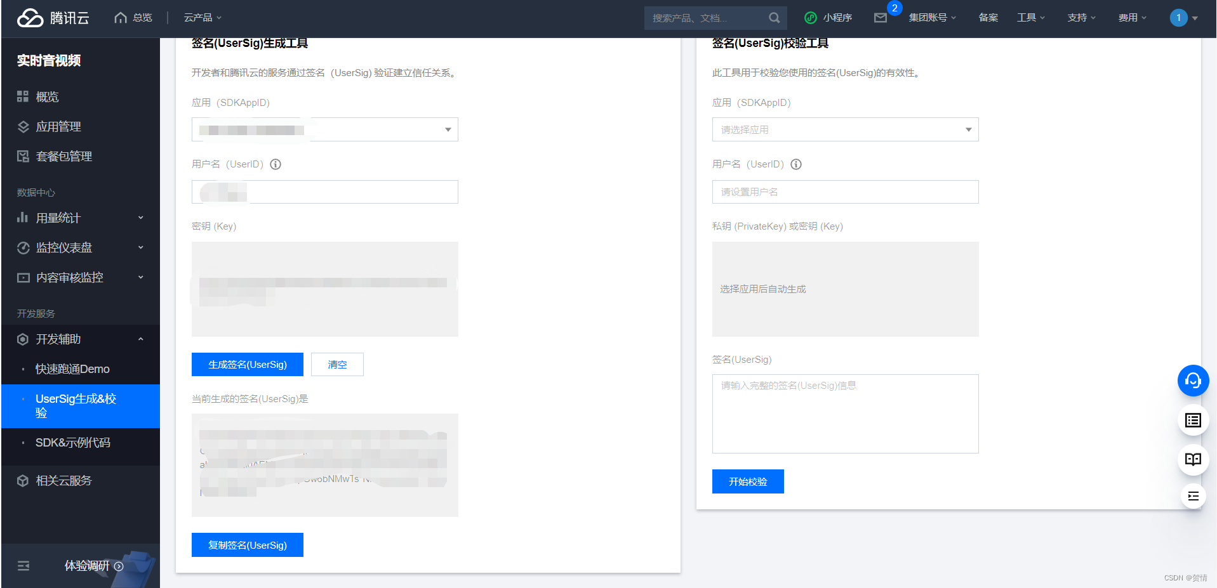Image resolution: width=1217 pixels, height=588 pixels.
Task: Click the 相关云服务 cube icon
Action: coord(23,481)
